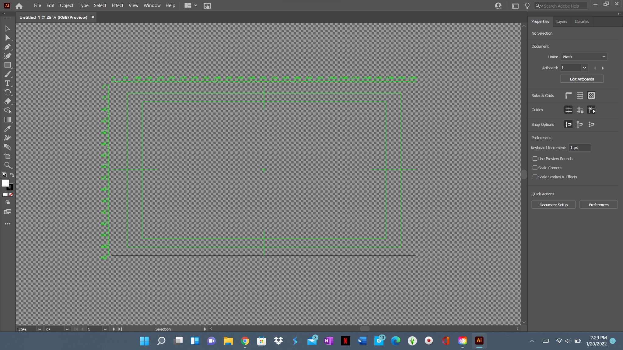Screen dimensions: 623x350
Task: Switch to the Layers tab
Action: (x=562, y=21)
